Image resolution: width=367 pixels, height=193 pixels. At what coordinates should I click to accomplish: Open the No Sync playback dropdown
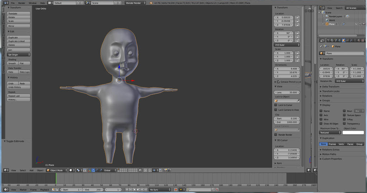pos(160,189)
